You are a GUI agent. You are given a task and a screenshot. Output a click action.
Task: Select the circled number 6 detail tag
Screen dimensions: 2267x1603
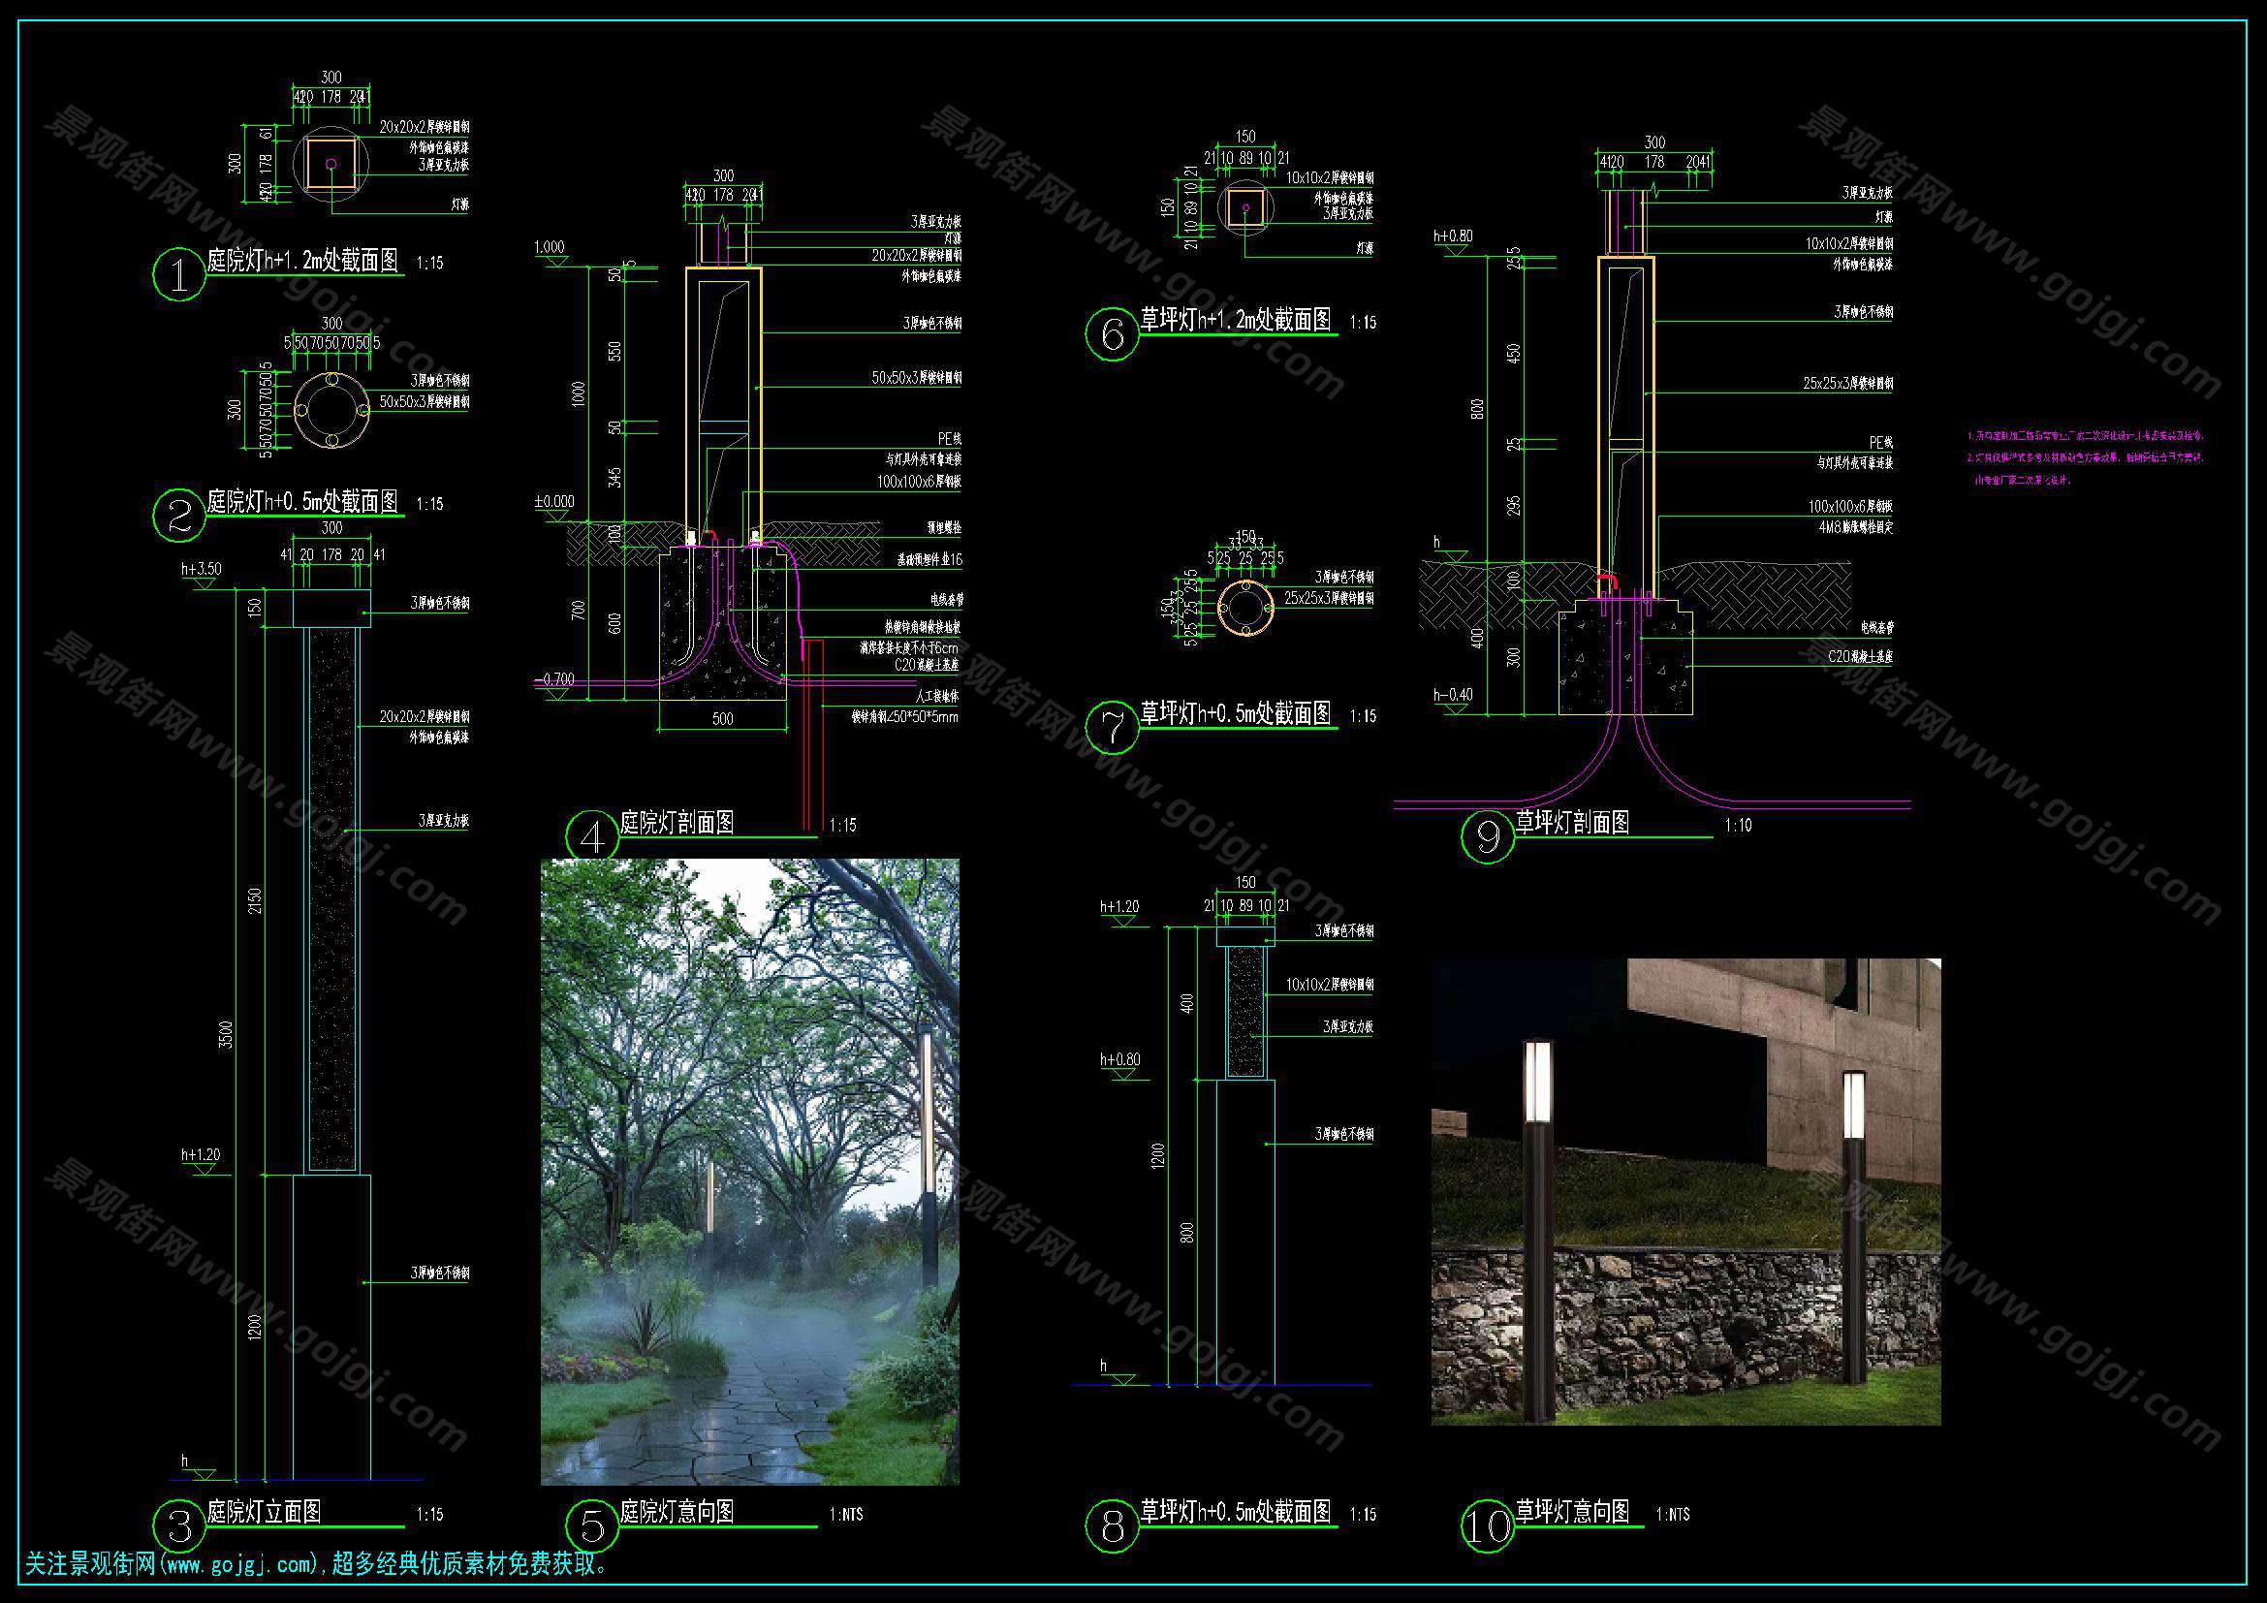1112,334
